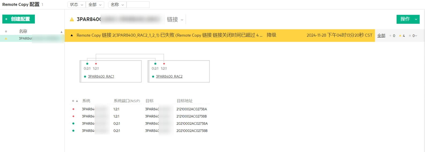Open the 3PAR8400_RAC1 system link

click(101, 77)
